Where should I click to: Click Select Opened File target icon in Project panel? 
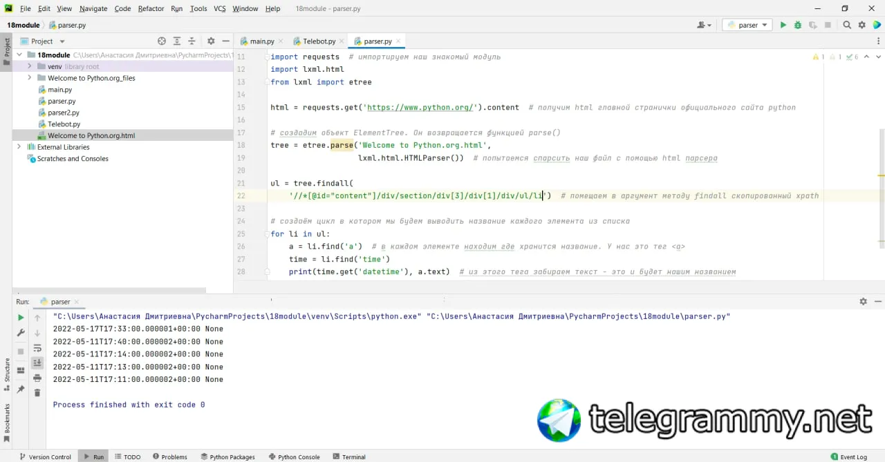(162, 41)
